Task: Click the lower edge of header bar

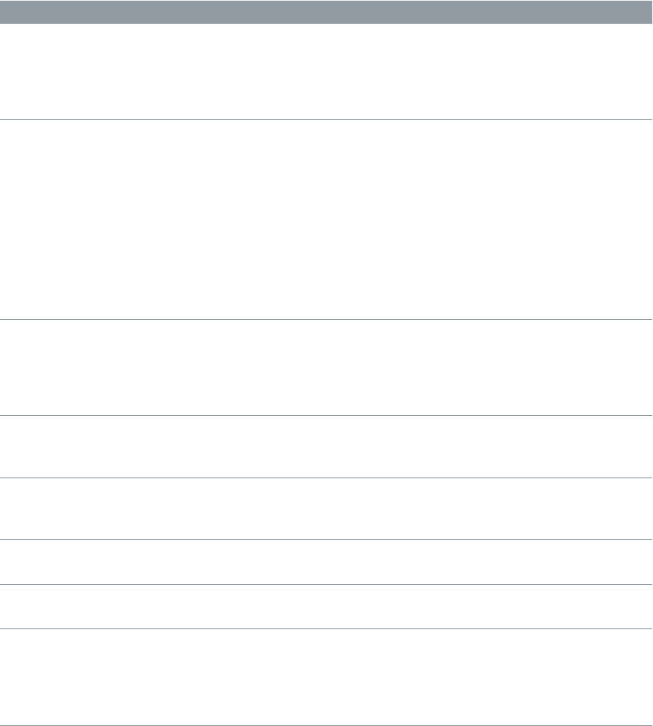Action: (326, 23)
